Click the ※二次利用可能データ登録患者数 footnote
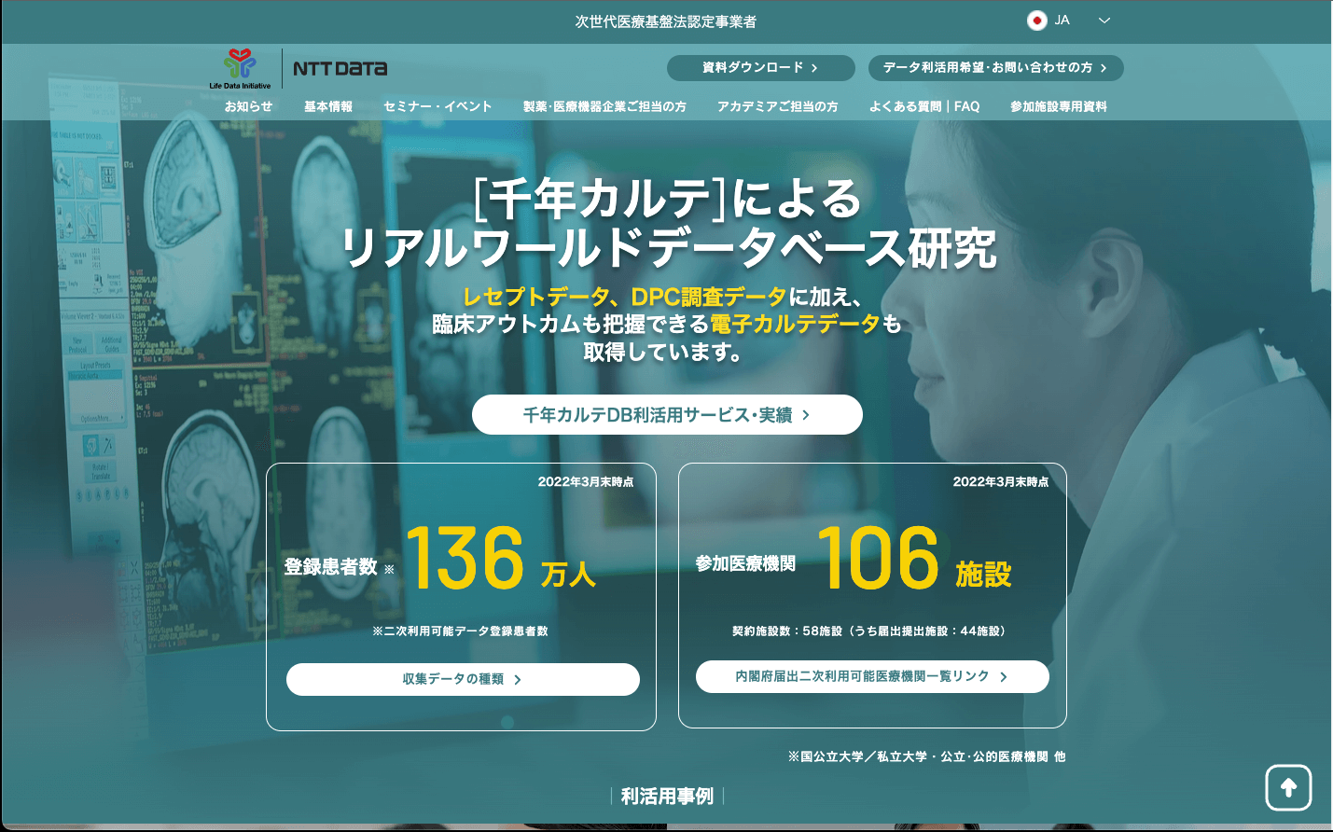Image resolution: width=1333 pixels, height=832 pixels. tap(461, 631)
